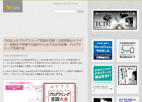This screenshot has height=102, width=142.
Task: Open the blue a-blog cms WordPress ad
Action: point(103,50)
